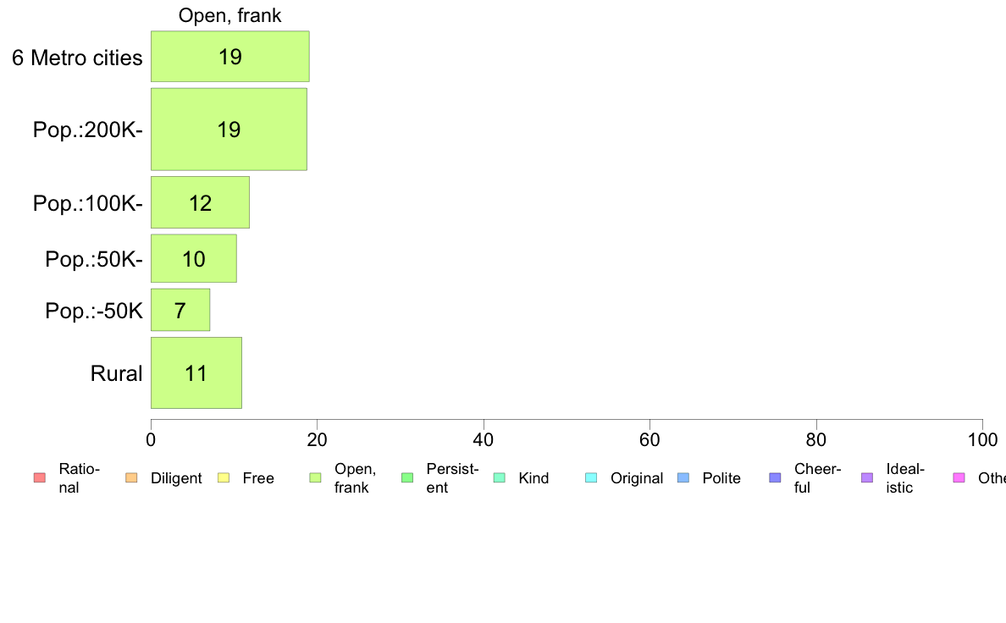Select the Kind legend swatch
The width and height of the screenshot is (1006, 623).
pyautogui.click(x=499, y=478)
